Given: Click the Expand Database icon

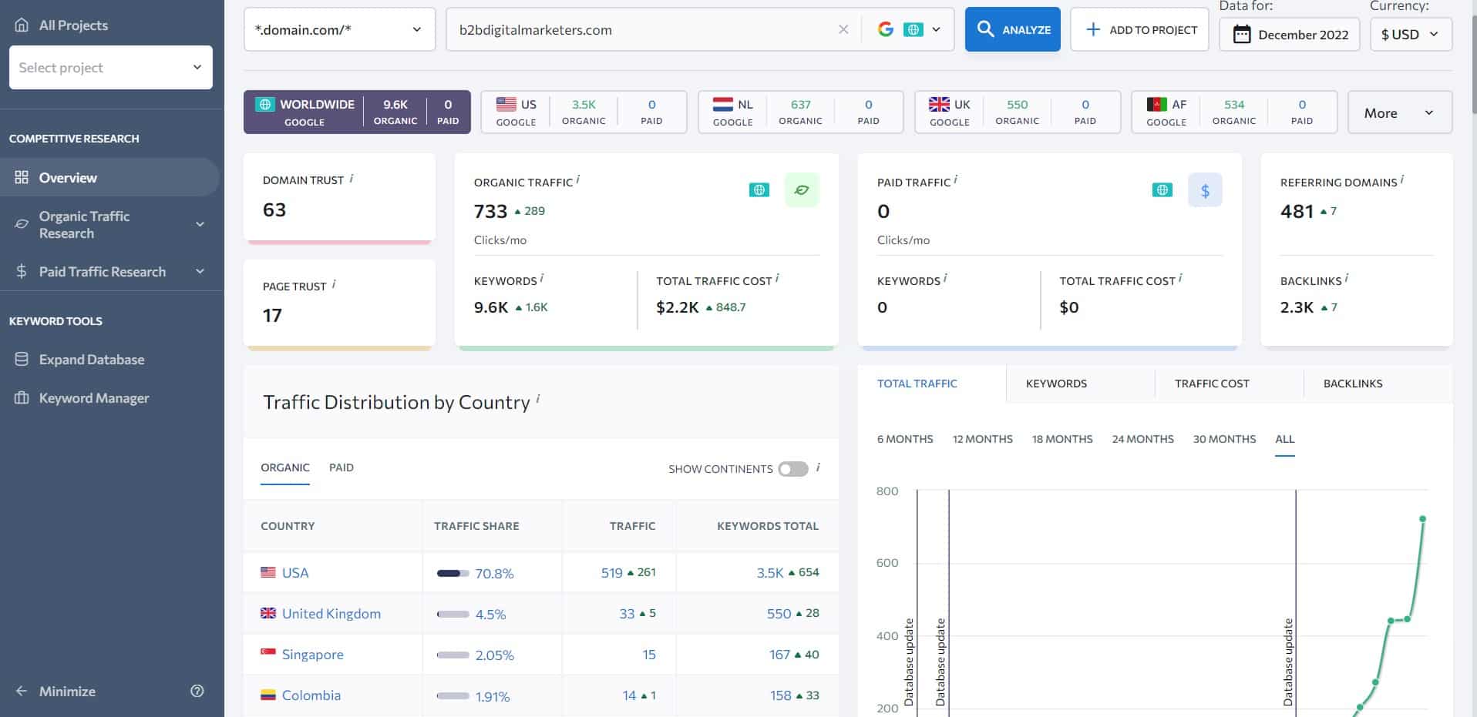Looking at the screenshot, I should pyautogui.click(x=22, y=359).
